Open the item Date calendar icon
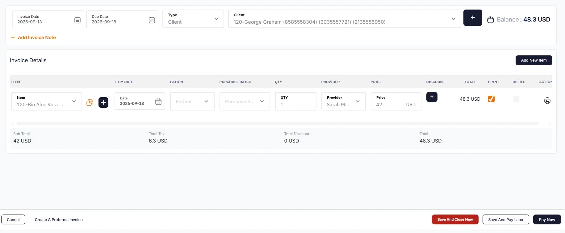 coord(158,102)
